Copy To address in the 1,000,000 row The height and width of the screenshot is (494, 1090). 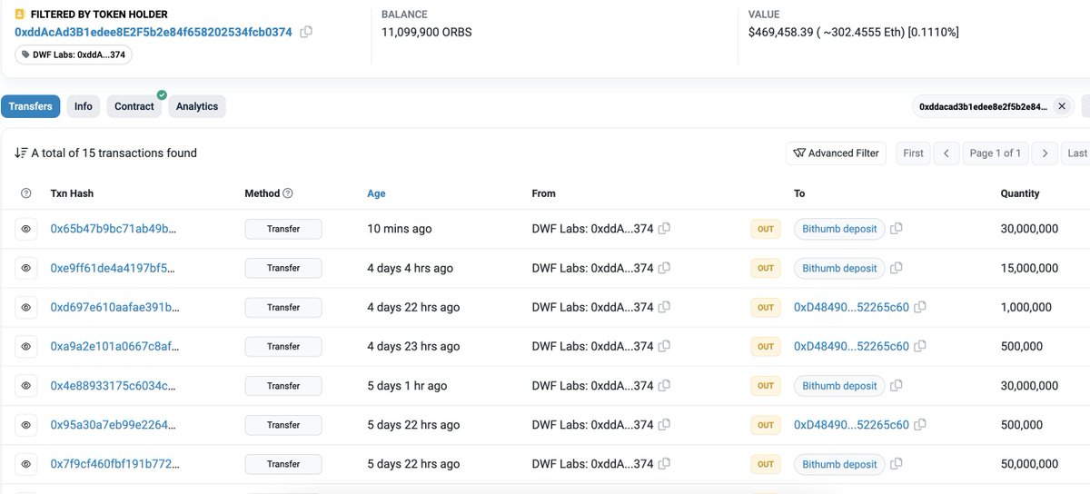click(920, 307)
